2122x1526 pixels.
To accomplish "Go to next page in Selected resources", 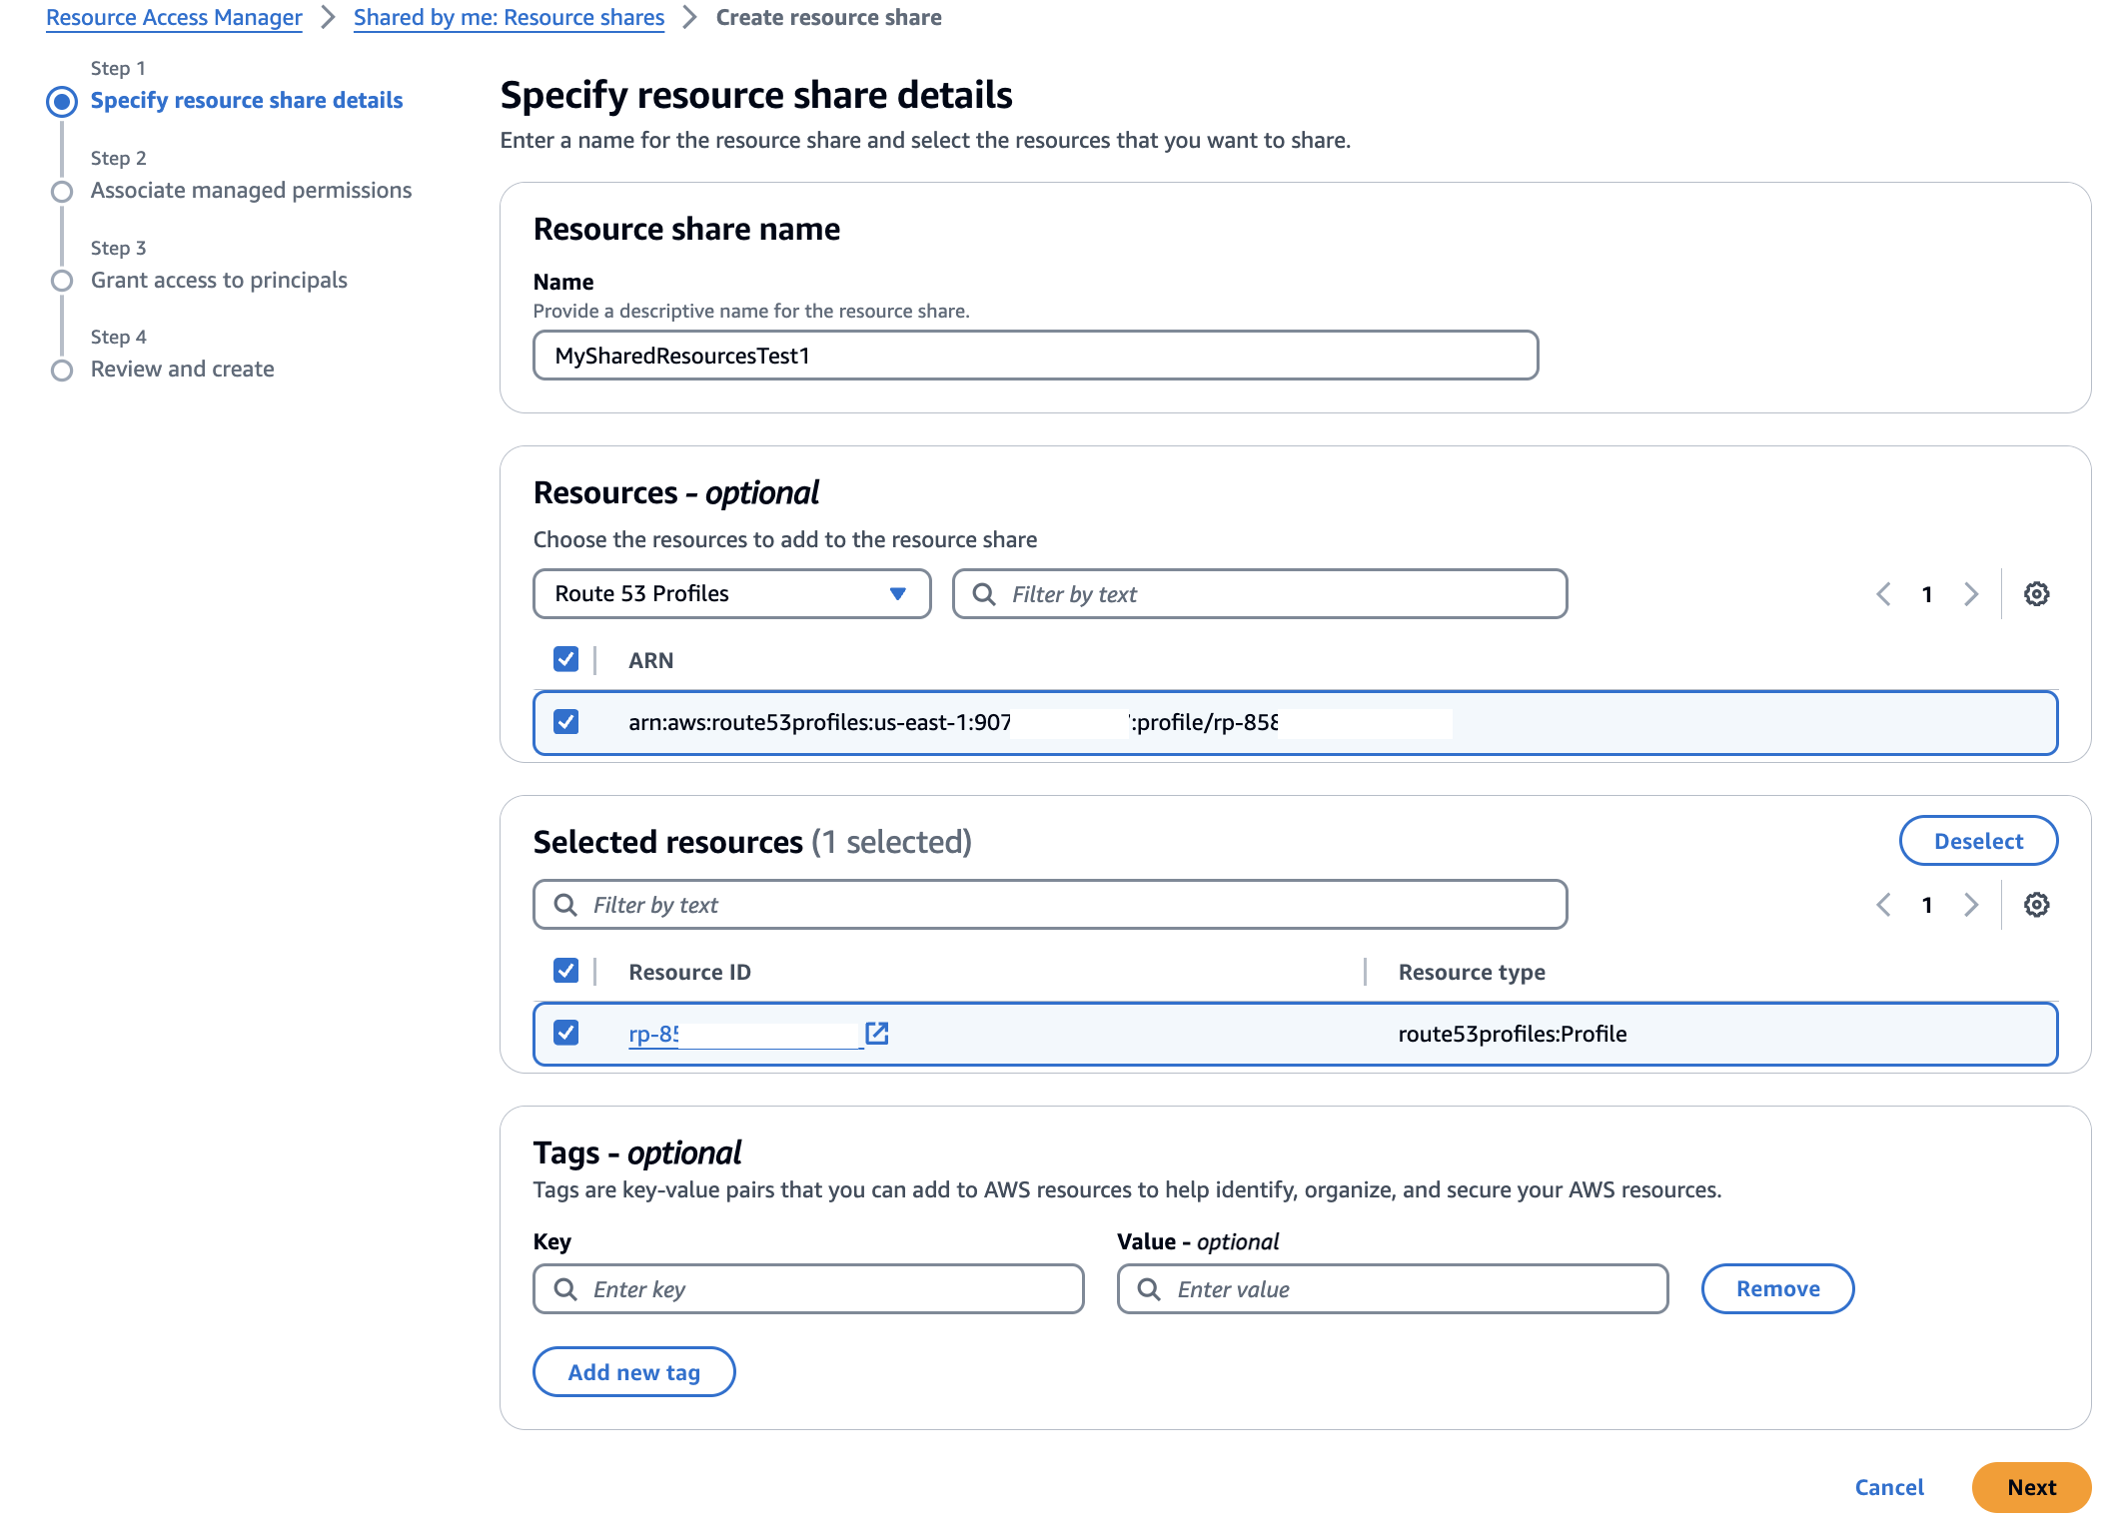I will 1971,905.
